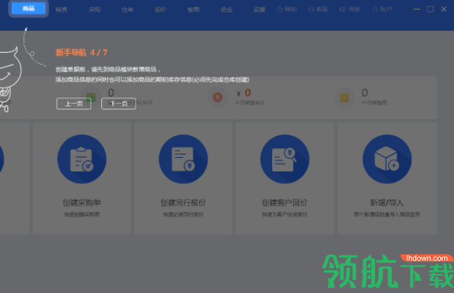This screenshot has height=293, width=454.
Task: Open the 资金 menu tab
Action: tap(227, 10)
